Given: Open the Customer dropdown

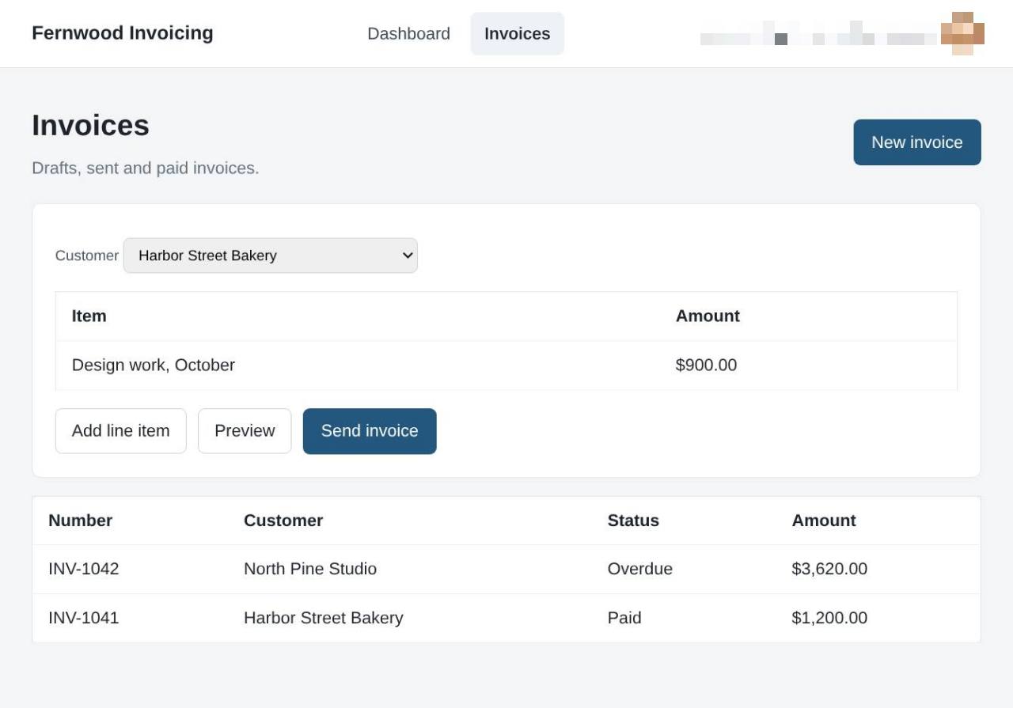Looking at the screenshot, I should point(271,256).
